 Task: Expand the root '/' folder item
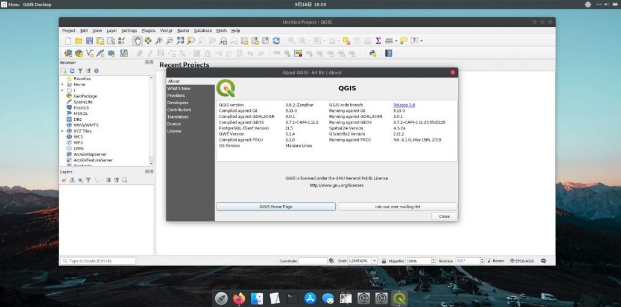(62, 90)
